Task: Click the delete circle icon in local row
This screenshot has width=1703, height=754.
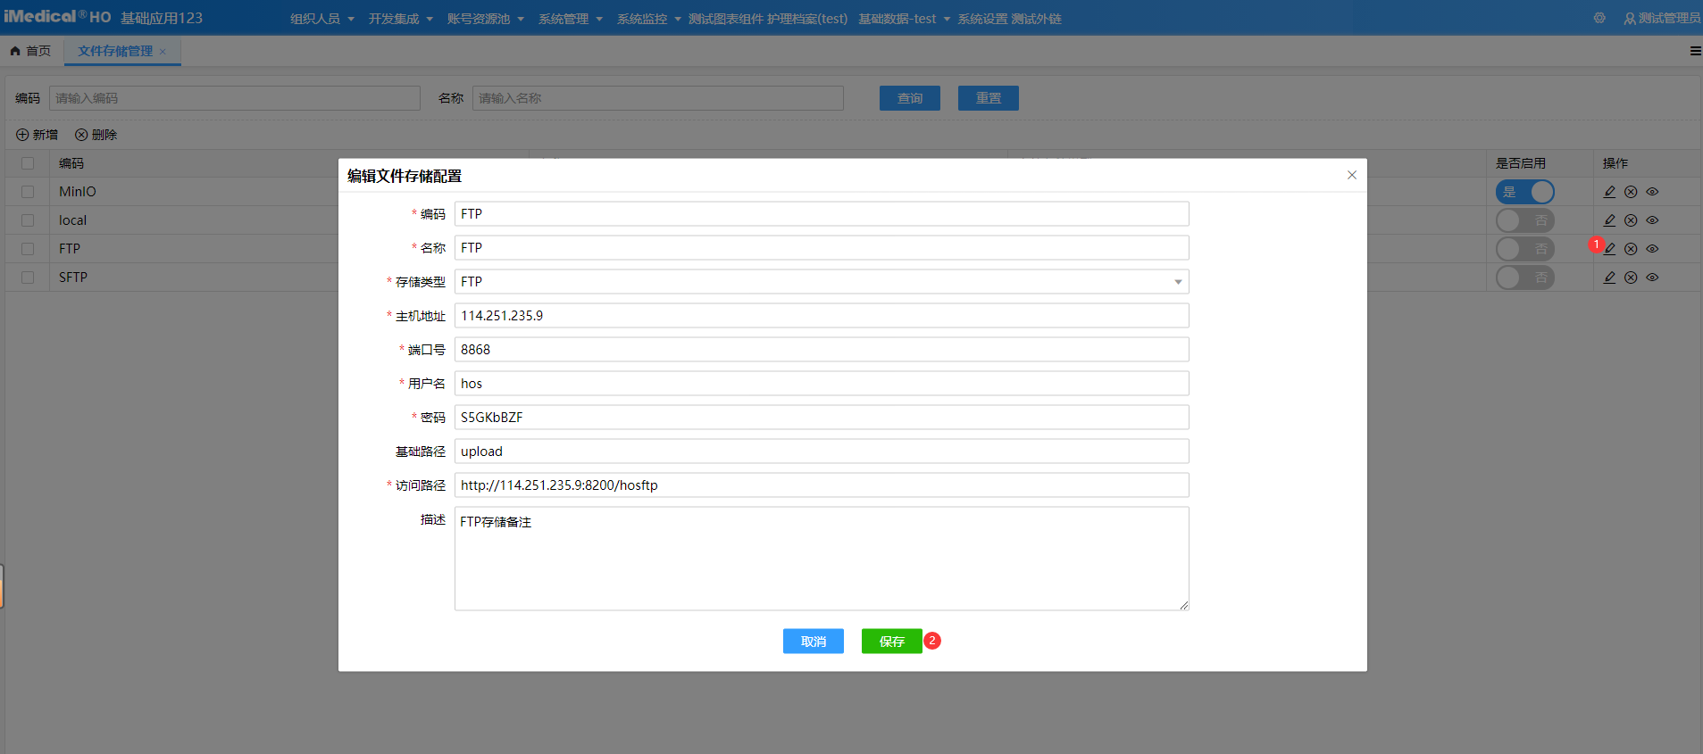Action: [1631, 220]
